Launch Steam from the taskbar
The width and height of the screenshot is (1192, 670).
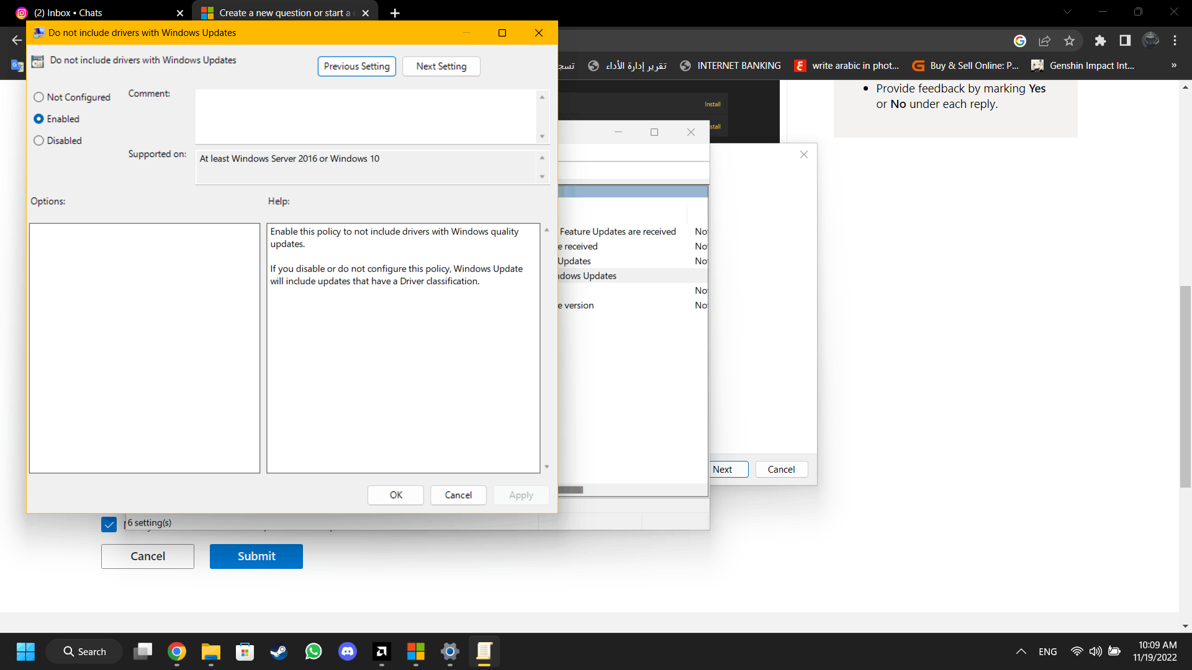click(279, 651)
